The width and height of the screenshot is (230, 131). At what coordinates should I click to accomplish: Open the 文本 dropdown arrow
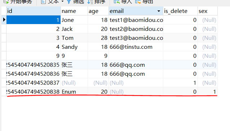62,1
